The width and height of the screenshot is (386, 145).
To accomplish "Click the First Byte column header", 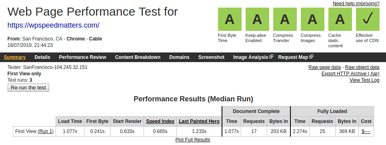I will click(x=97, y=121).
